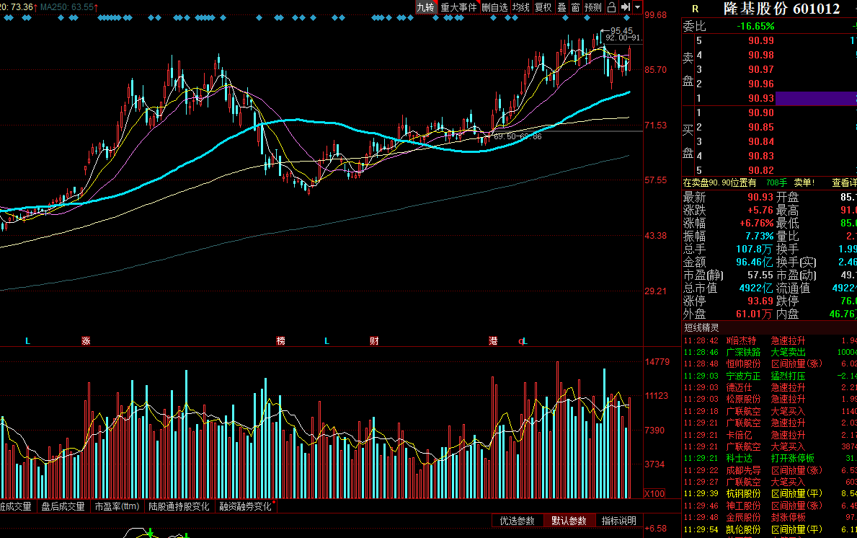Select the buy-3 price 90.84
Viewport: 857px width, 538px height.
[761, 141]
